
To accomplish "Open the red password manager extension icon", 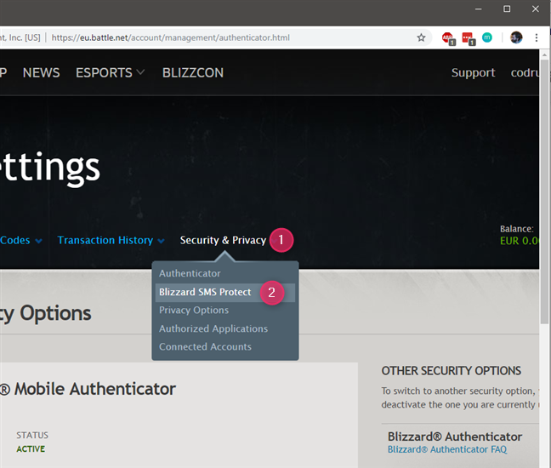I will click(x=468, y=38).
